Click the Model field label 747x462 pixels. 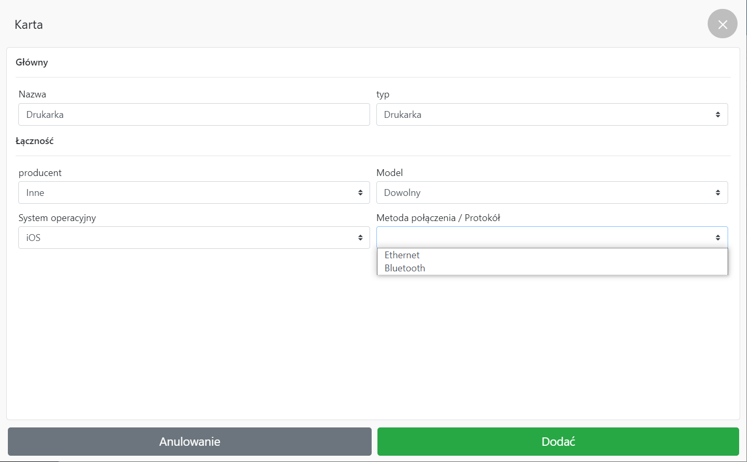(x=389, y=173)
